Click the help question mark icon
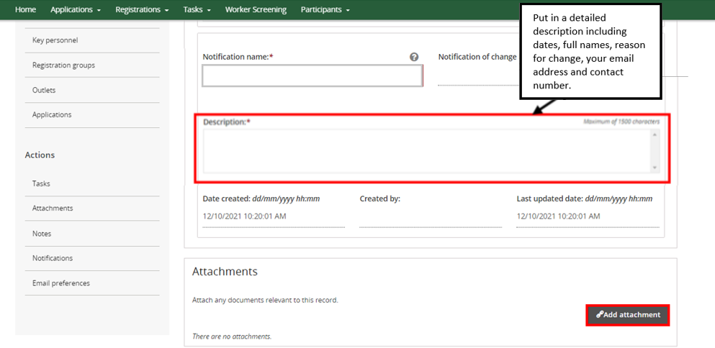 (414, 57)
